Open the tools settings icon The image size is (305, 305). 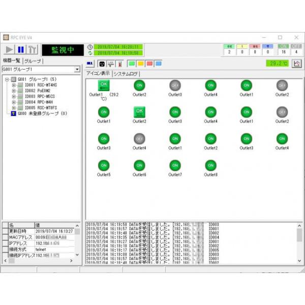pyautogui.click(x=32, y=50)
